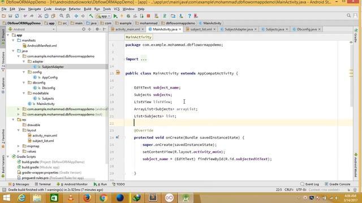Image resolution: width=362 pixels, height=203 pixels.
Task: Open Firefox from the taskbar
Action: tap(87, 198)
